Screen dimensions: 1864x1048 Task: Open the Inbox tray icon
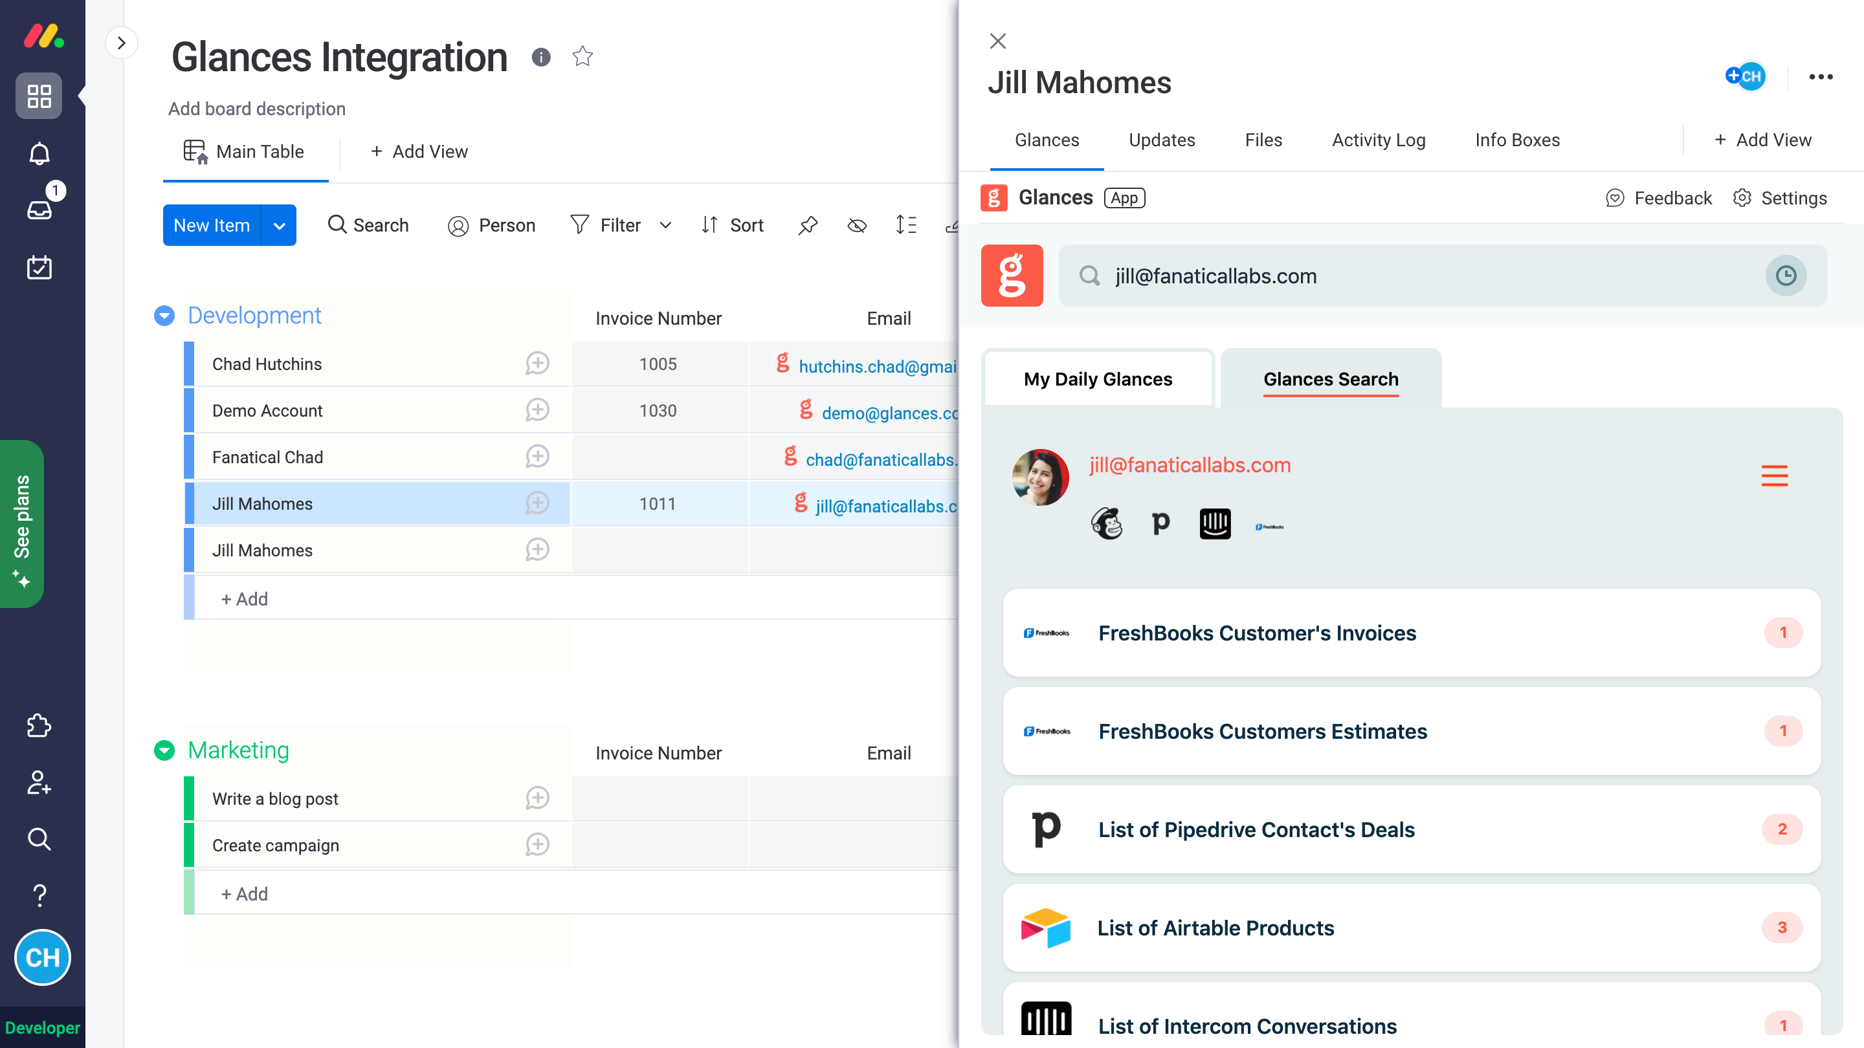click(39, 210)
